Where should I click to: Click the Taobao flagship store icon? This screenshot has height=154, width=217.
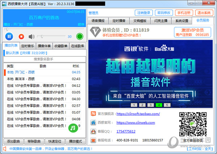(93, 114)
